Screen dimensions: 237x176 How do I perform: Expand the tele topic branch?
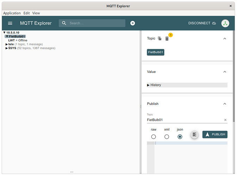tap(7, 44)
